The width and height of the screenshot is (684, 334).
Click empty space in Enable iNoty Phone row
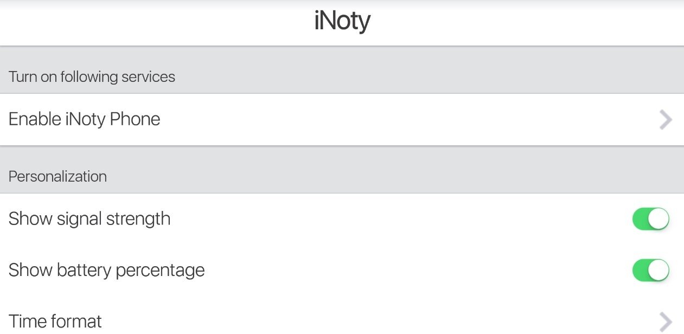(x=407, y=119)
